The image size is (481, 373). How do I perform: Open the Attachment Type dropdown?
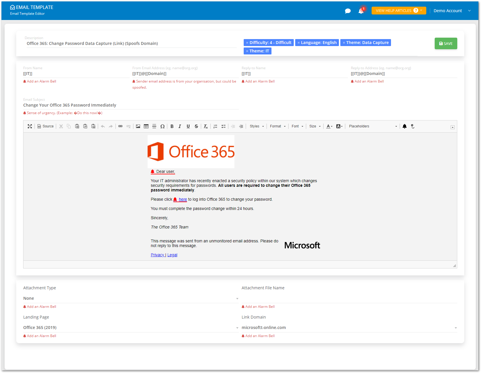pos(131,298)
